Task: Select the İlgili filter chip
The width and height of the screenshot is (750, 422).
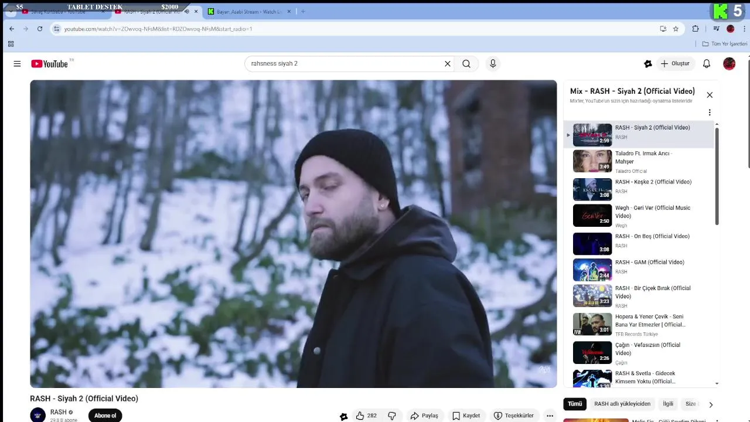Action: coord(668,404)
